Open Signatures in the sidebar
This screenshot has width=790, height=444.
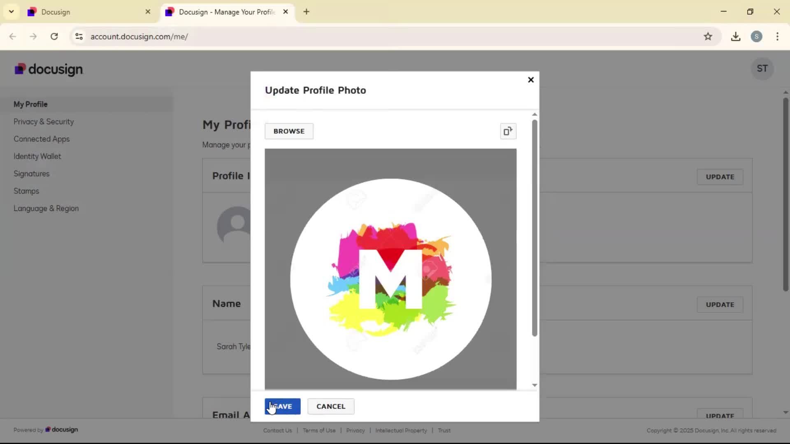pyautogui.click(x=31, y=174)
